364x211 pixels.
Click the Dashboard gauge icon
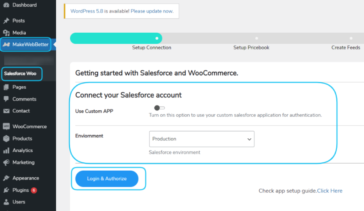[x=6, y=5]
